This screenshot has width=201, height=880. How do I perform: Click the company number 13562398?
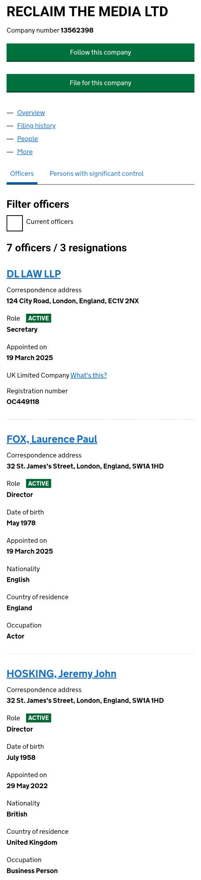(x=77, y=30)
